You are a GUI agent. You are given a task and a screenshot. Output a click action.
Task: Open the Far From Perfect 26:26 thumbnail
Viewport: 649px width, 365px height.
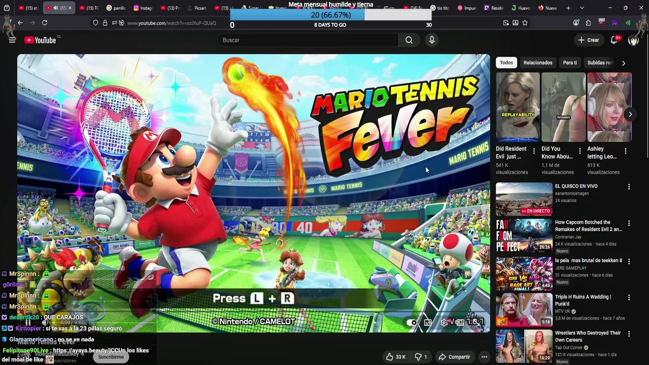point(524,235)
